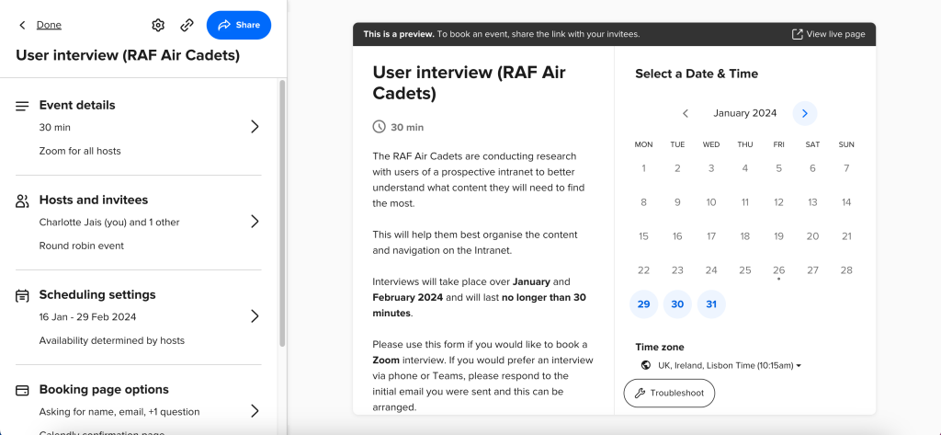Open the UK, Ireland, Lisbon Time dropdown
Image resolution: width=941 pixels, height=435 pixels.
[x=729, y=365]
